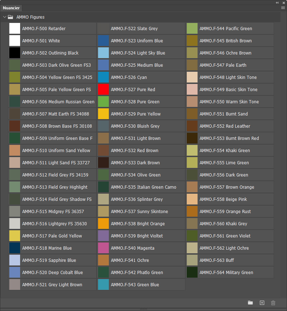Screen dimensions: 287x311
Task: Pick the F-517 Pale Gold Yellow swatch
Action: [x=15, y=236]
